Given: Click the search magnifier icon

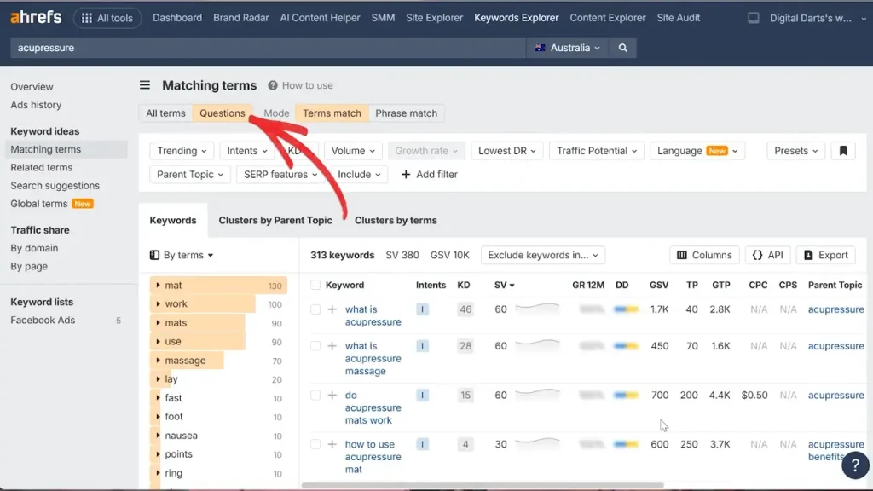Looking at the screenshot, I should (622, 47).
